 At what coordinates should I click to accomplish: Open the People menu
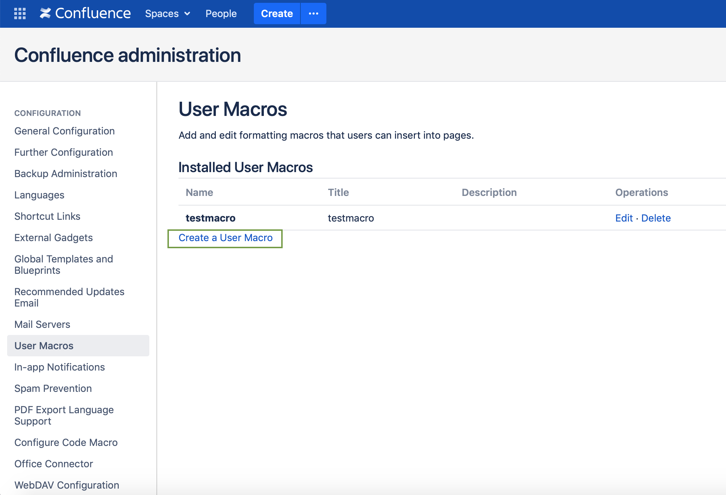tap(221, 14)
